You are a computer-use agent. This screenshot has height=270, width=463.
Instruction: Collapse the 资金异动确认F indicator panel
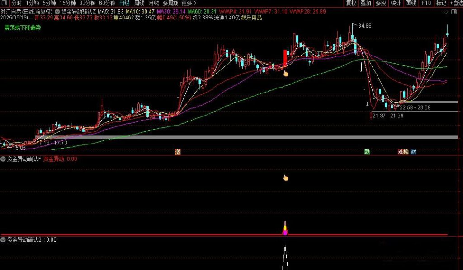coord(4,159)
